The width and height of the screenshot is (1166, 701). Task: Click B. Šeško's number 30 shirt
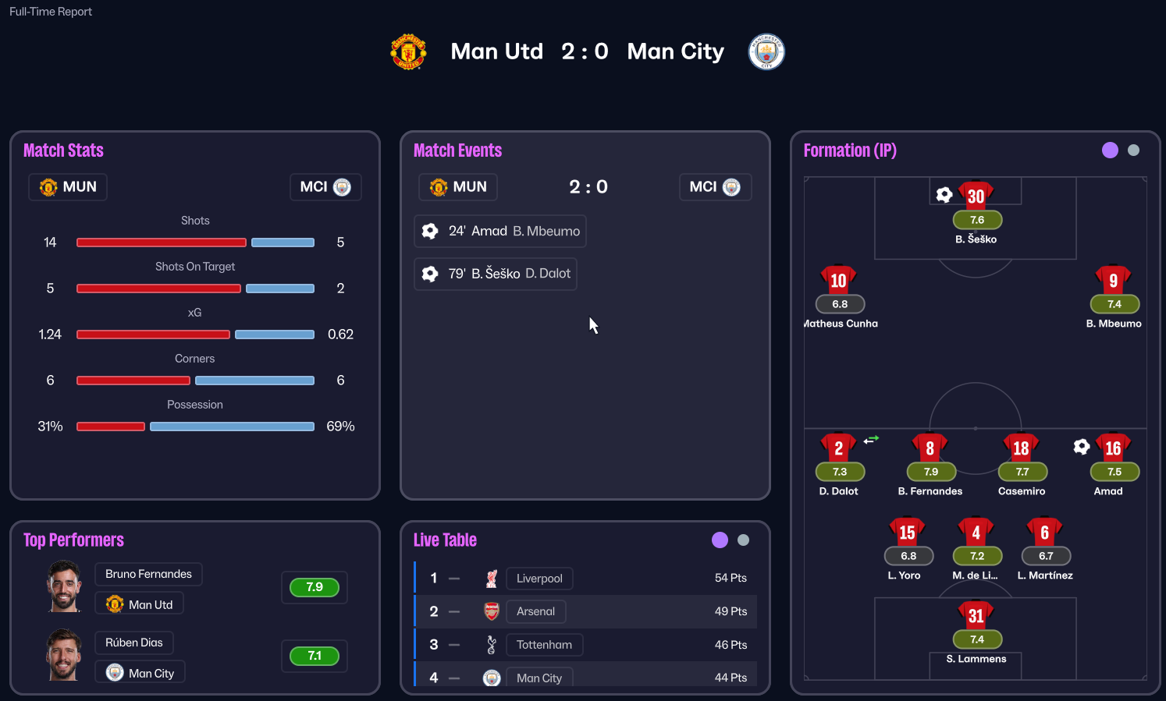tap(976, 196)
